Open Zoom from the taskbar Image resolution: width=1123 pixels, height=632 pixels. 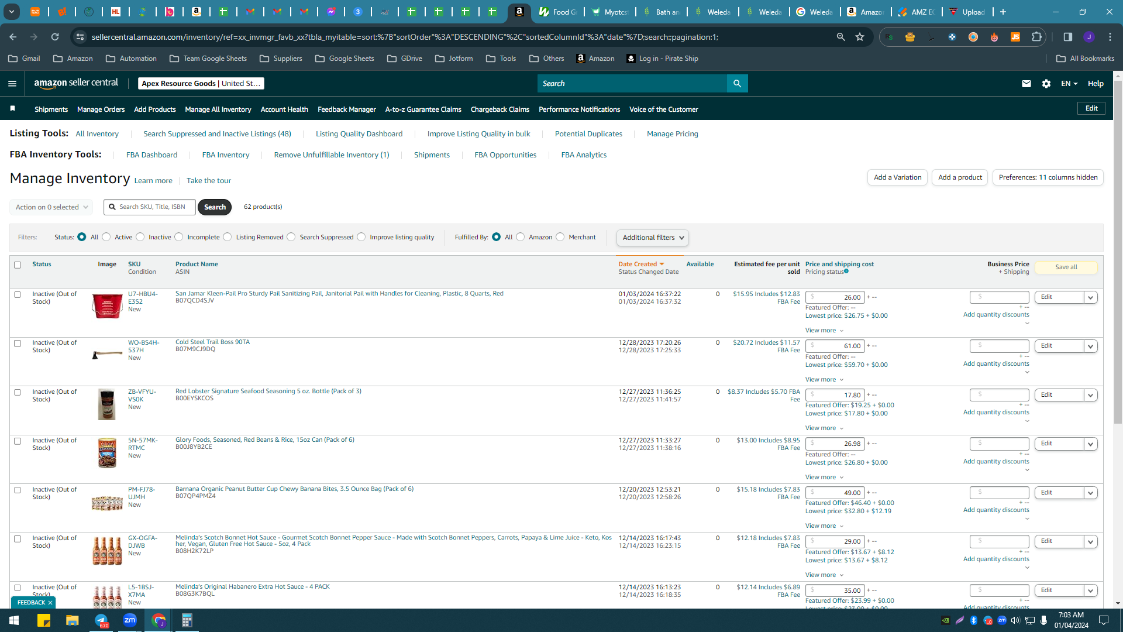pos(130,620)
